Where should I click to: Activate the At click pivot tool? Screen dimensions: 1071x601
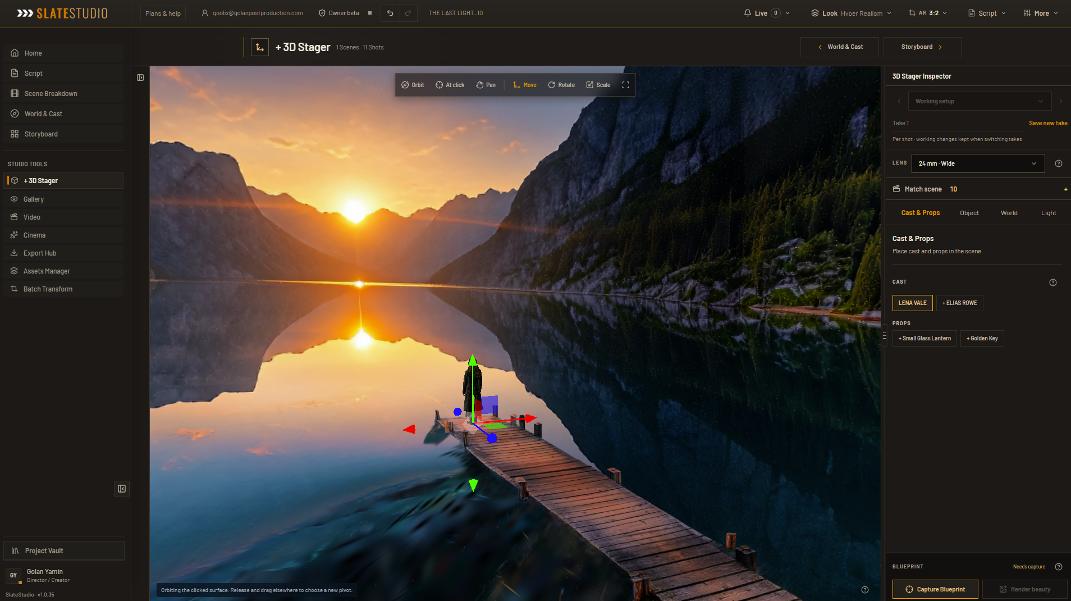point(450,85)
